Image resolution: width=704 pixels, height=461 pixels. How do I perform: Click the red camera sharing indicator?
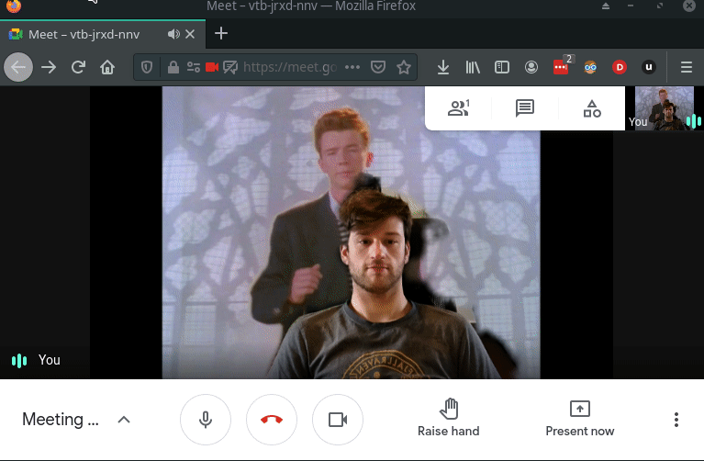(212, 67)
